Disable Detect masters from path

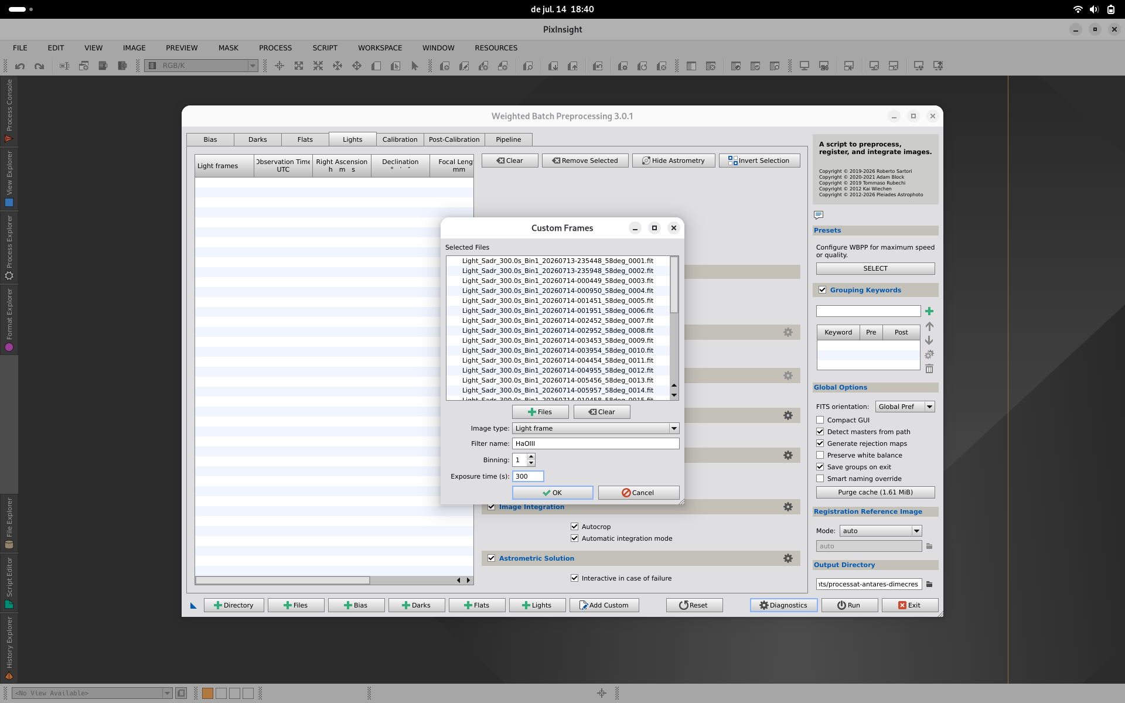click(x=820, y=432)
